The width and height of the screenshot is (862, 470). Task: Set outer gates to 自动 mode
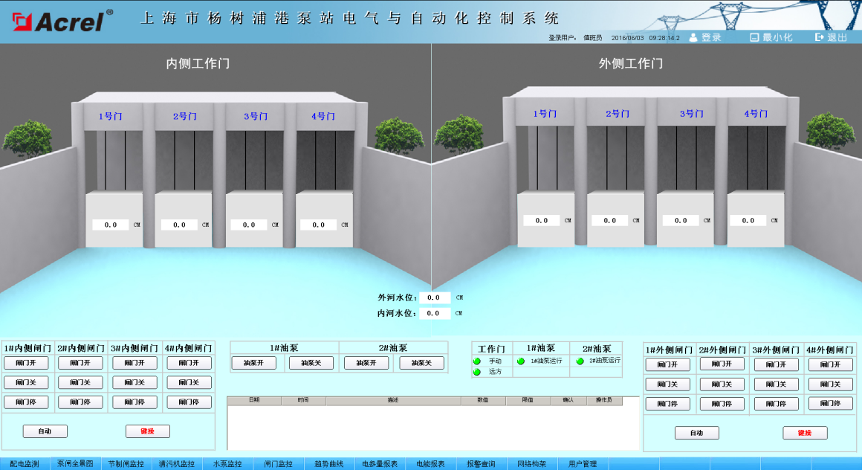point(696,433)
